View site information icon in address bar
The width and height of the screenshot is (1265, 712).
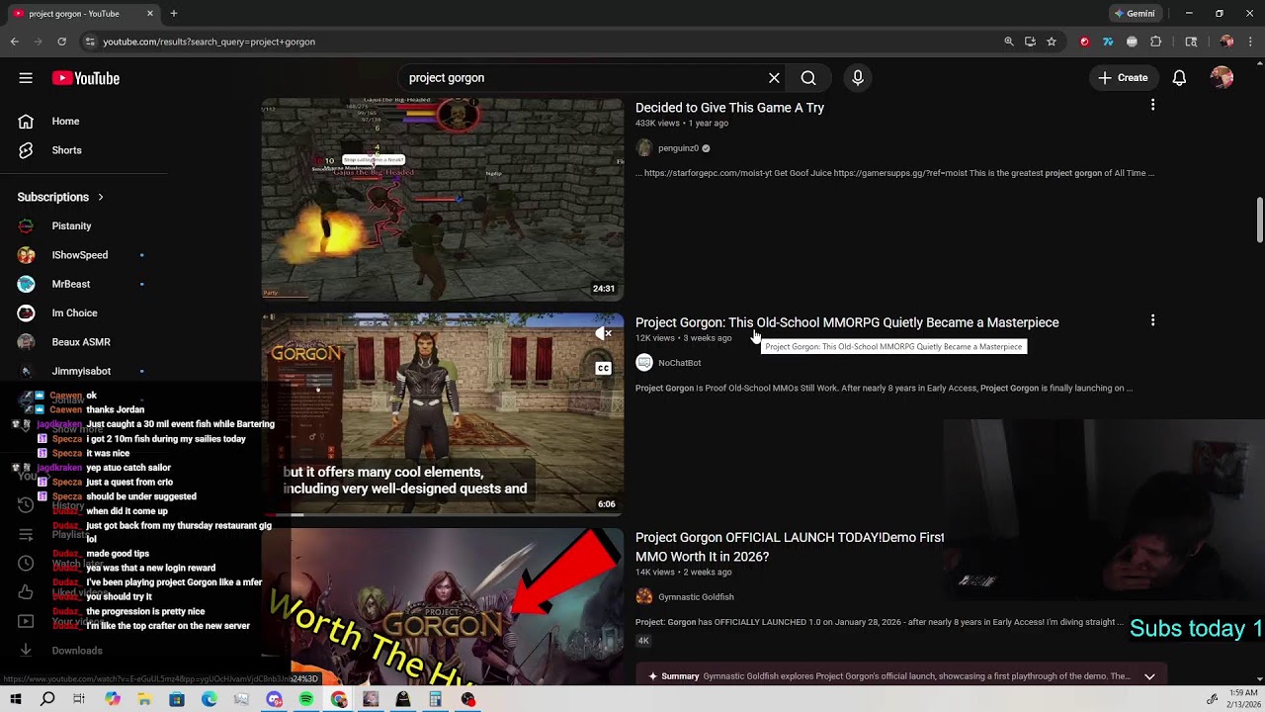point(89,42)
